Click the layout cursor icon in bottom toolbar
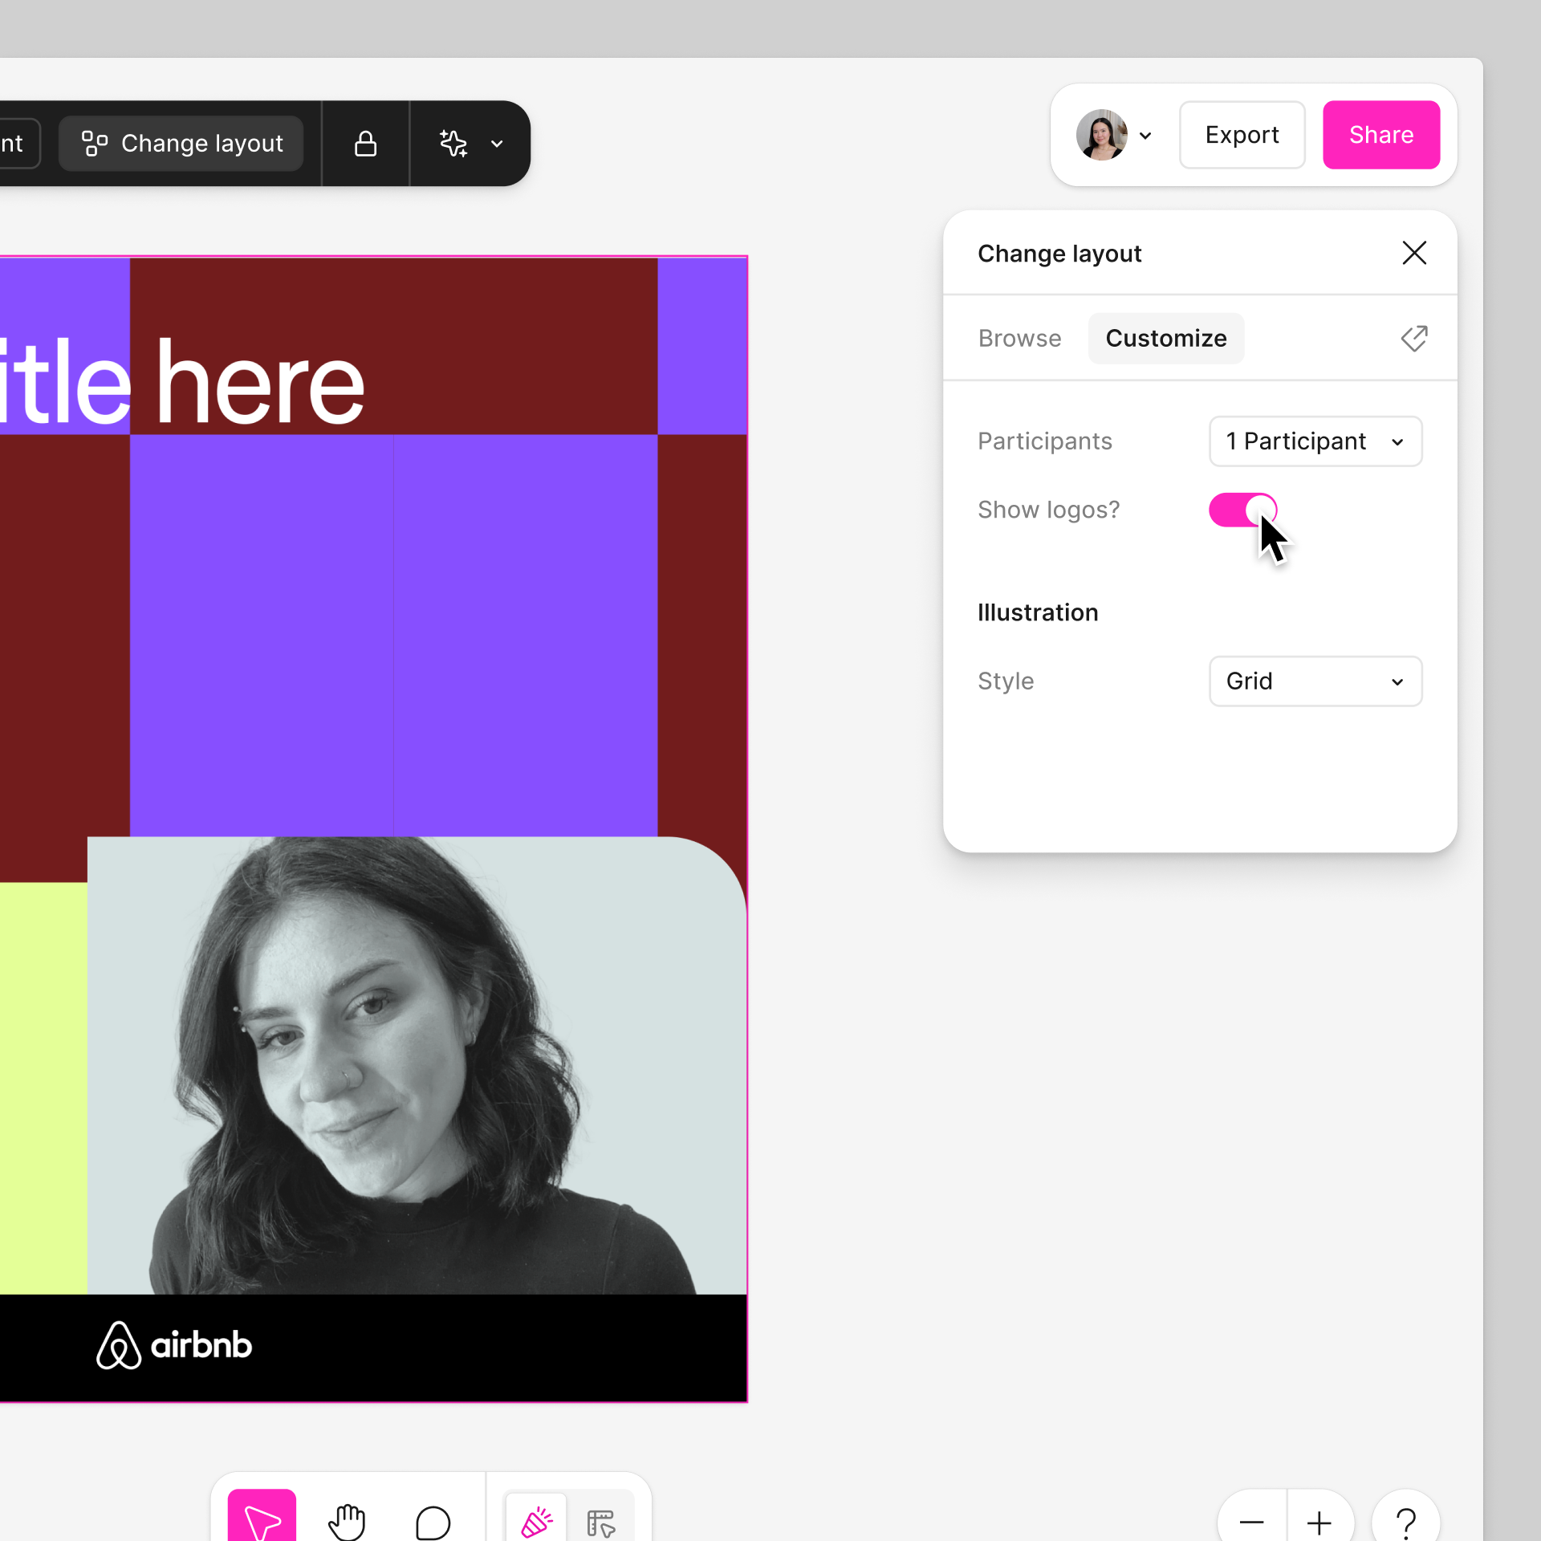 tap(600, 1521)
